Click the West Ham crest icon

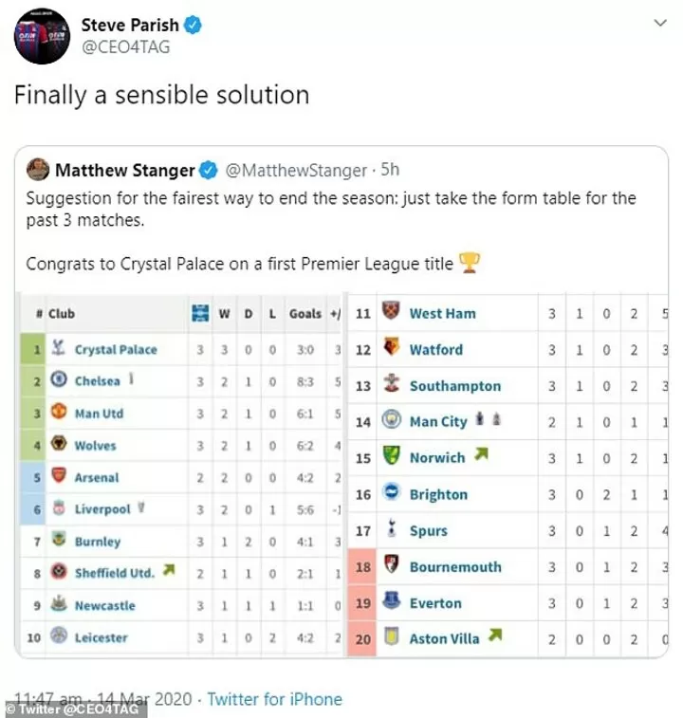click(x=391, y=313)
